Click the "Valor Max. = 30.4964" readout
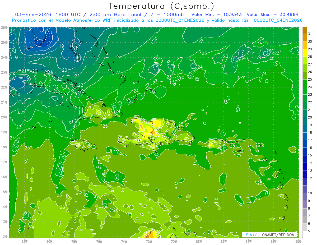This screenshot has height=245, width=317. tap(273, 15)
